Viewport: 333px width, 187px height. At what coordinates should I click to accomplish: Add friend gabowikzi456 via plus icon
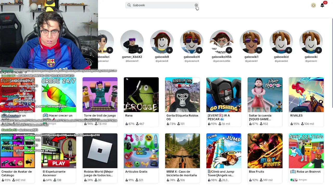tap(229, 50)
